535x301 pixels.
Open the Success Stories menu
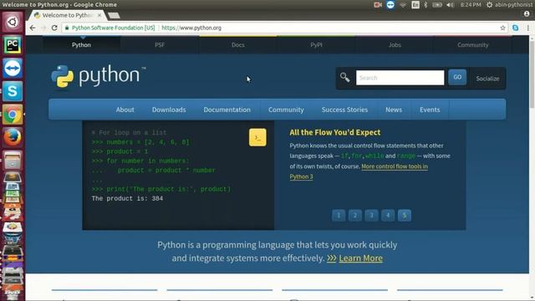coord(344,110)
